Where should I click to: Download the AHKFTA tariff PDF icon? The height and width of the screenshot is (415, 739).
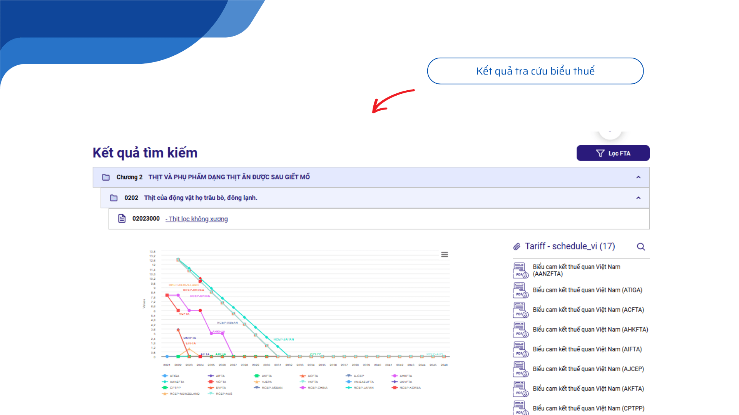(520, 330)
